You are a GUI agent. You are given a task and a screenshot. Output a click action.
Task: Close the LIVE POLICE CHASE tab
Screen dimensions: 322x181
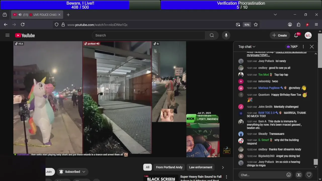tap(59, 15)
